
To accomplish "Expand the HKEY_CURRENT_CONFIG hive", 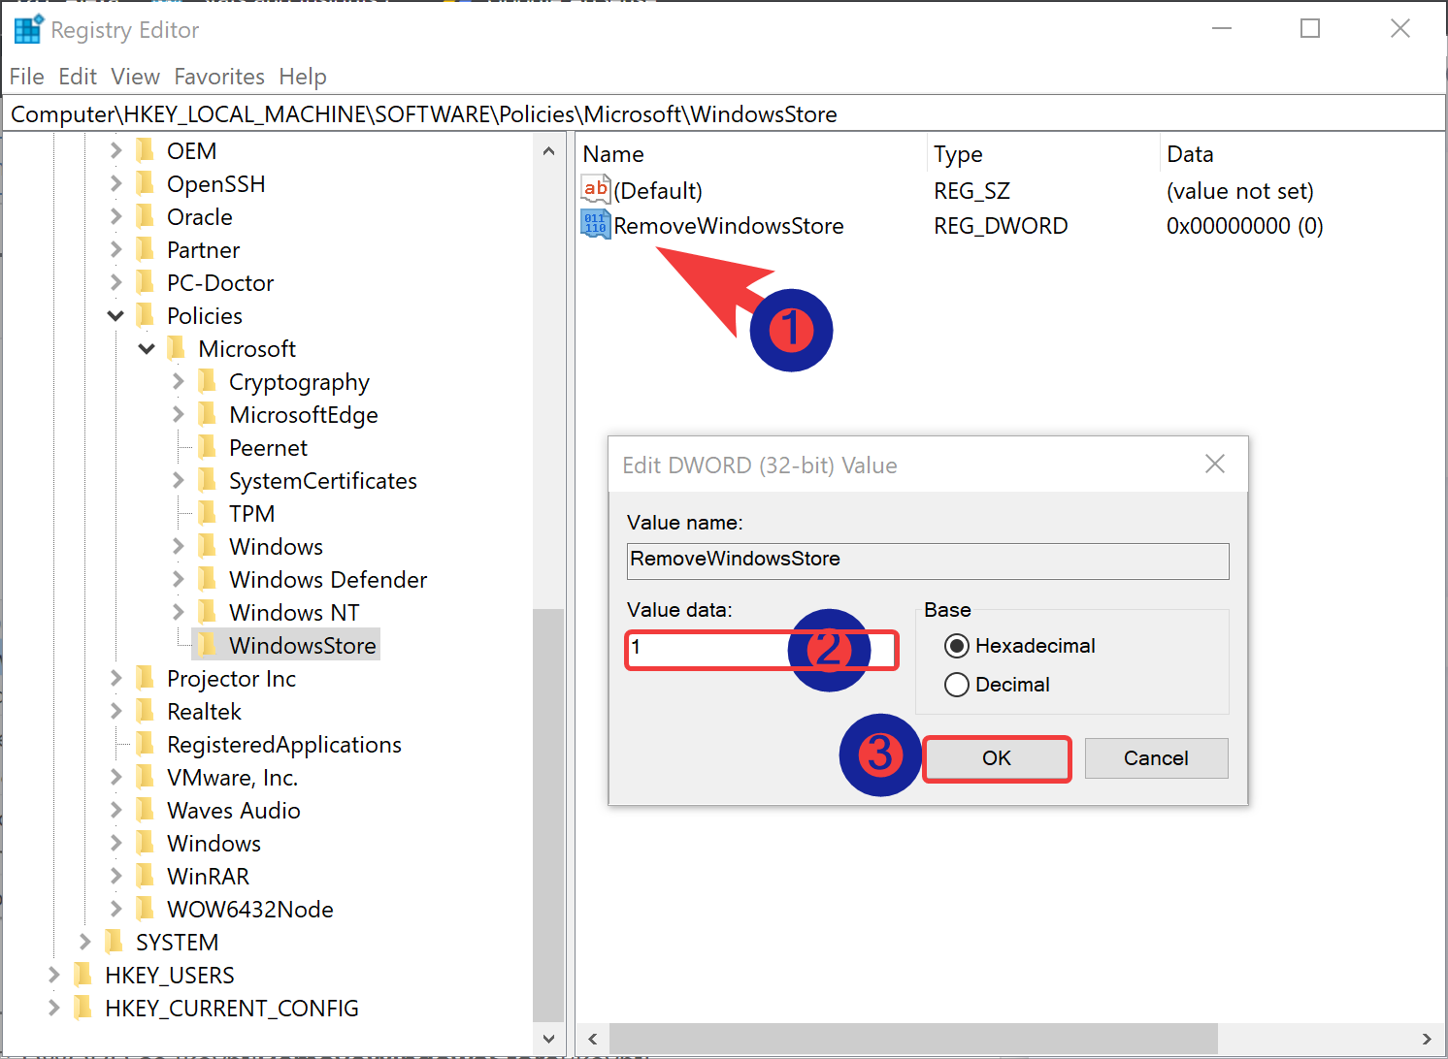I will coord(53,1008).
